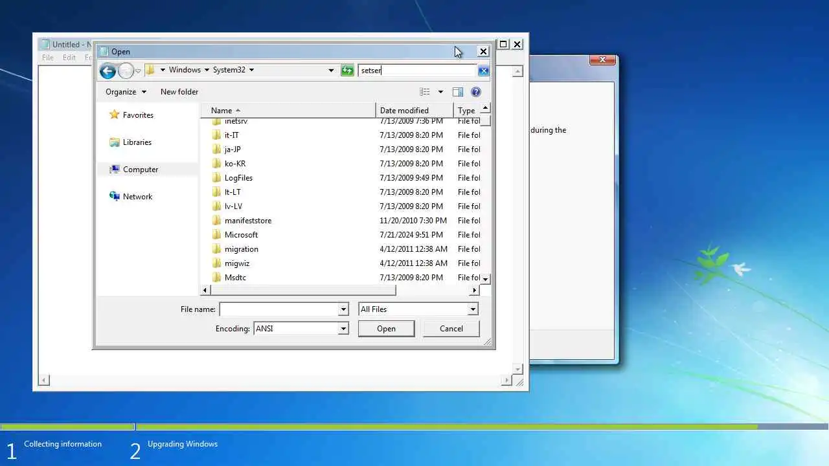Select the Microsoft folder icon

[x=216, y=235]
